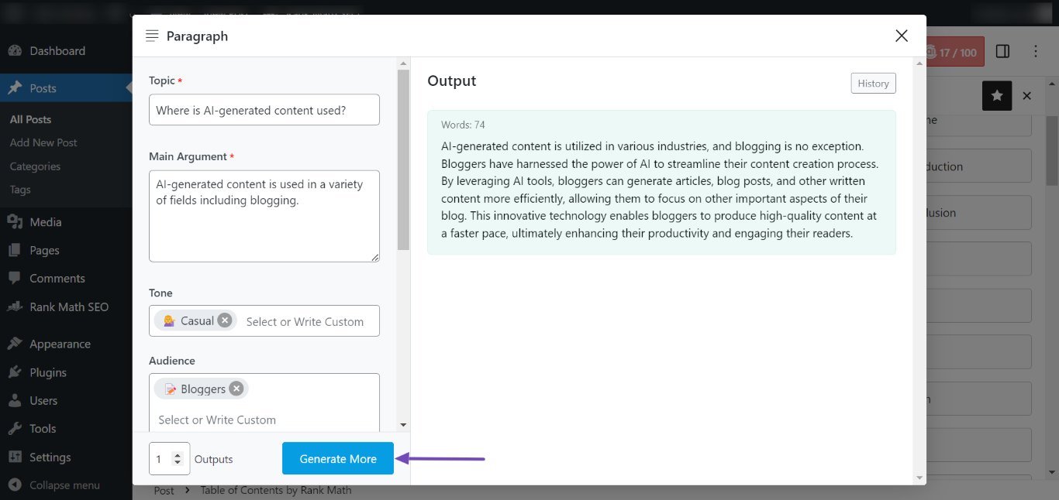
Task: Click the Users person icon in sidebar
Action: coord(15,401)
